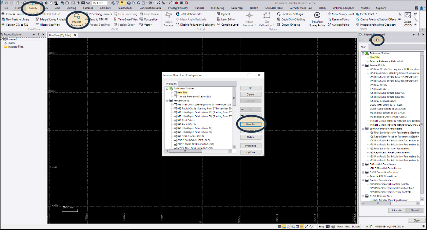The width and height of the screenshot is (427, 230).
Task: Select Trimble RTX Corrections in download pane
Action: click(383, 177)
